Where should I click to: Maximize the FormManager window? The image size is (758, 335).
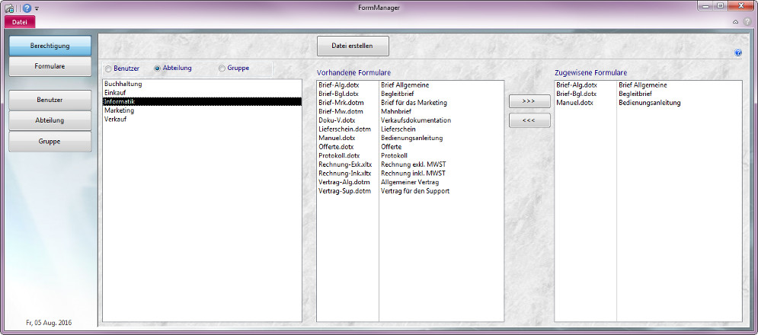click(x=718, y=6)
